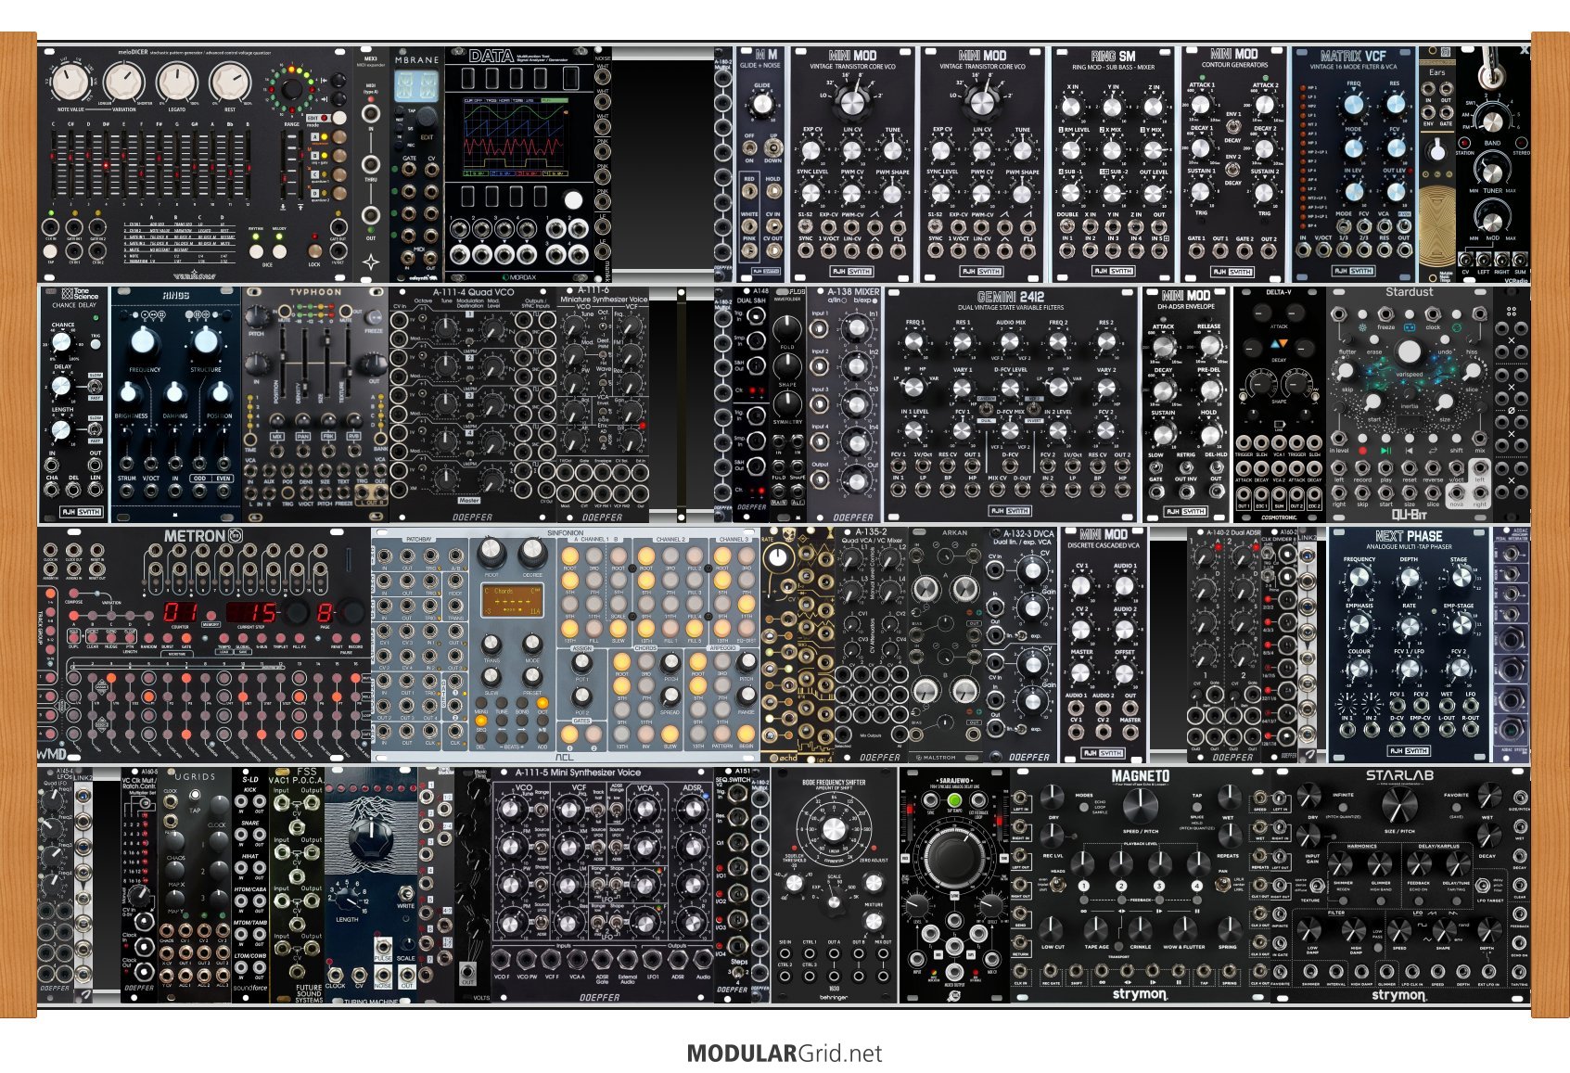
Task: Click the Metron RECORD button
Action: click(355, 638)
